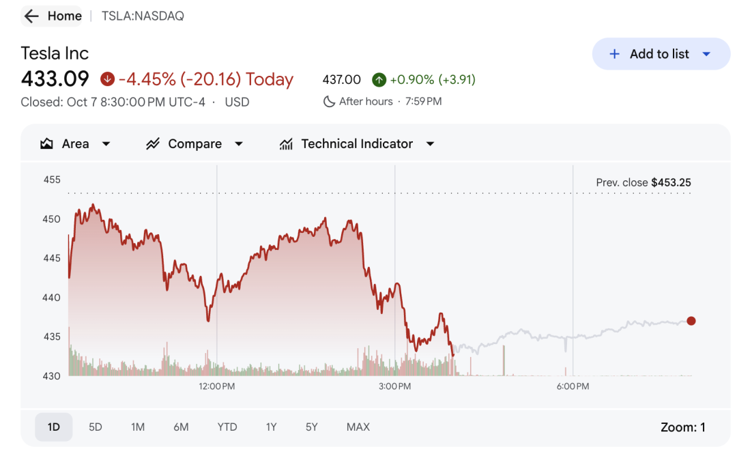The width and height of the screenshot is (737, 454).
Task: Click the red end-of-line price marker dot
Action: (x=691, y=321)
